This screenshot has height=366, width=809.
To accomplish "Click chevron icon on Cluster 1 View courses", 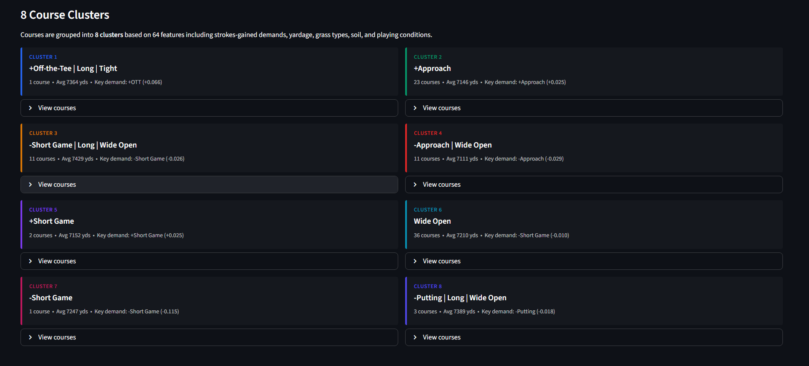I will [x=30, y=108].
